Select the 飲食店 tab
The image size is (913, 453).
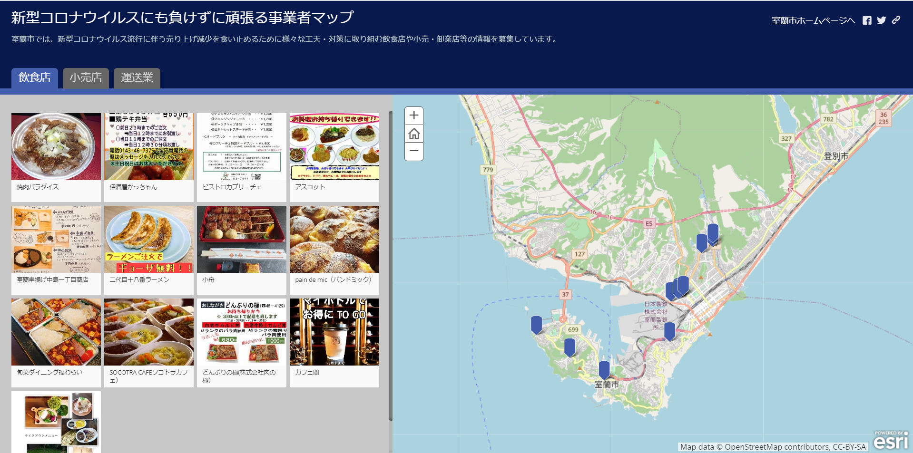pos(34,77)
